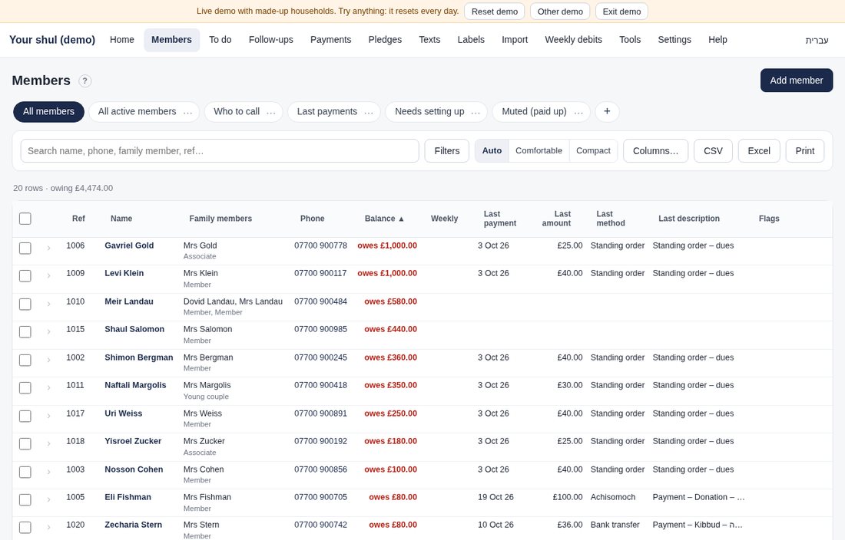This screenshot has height=540, width=845.
Task: Click the search members input field
Action: 220,150
